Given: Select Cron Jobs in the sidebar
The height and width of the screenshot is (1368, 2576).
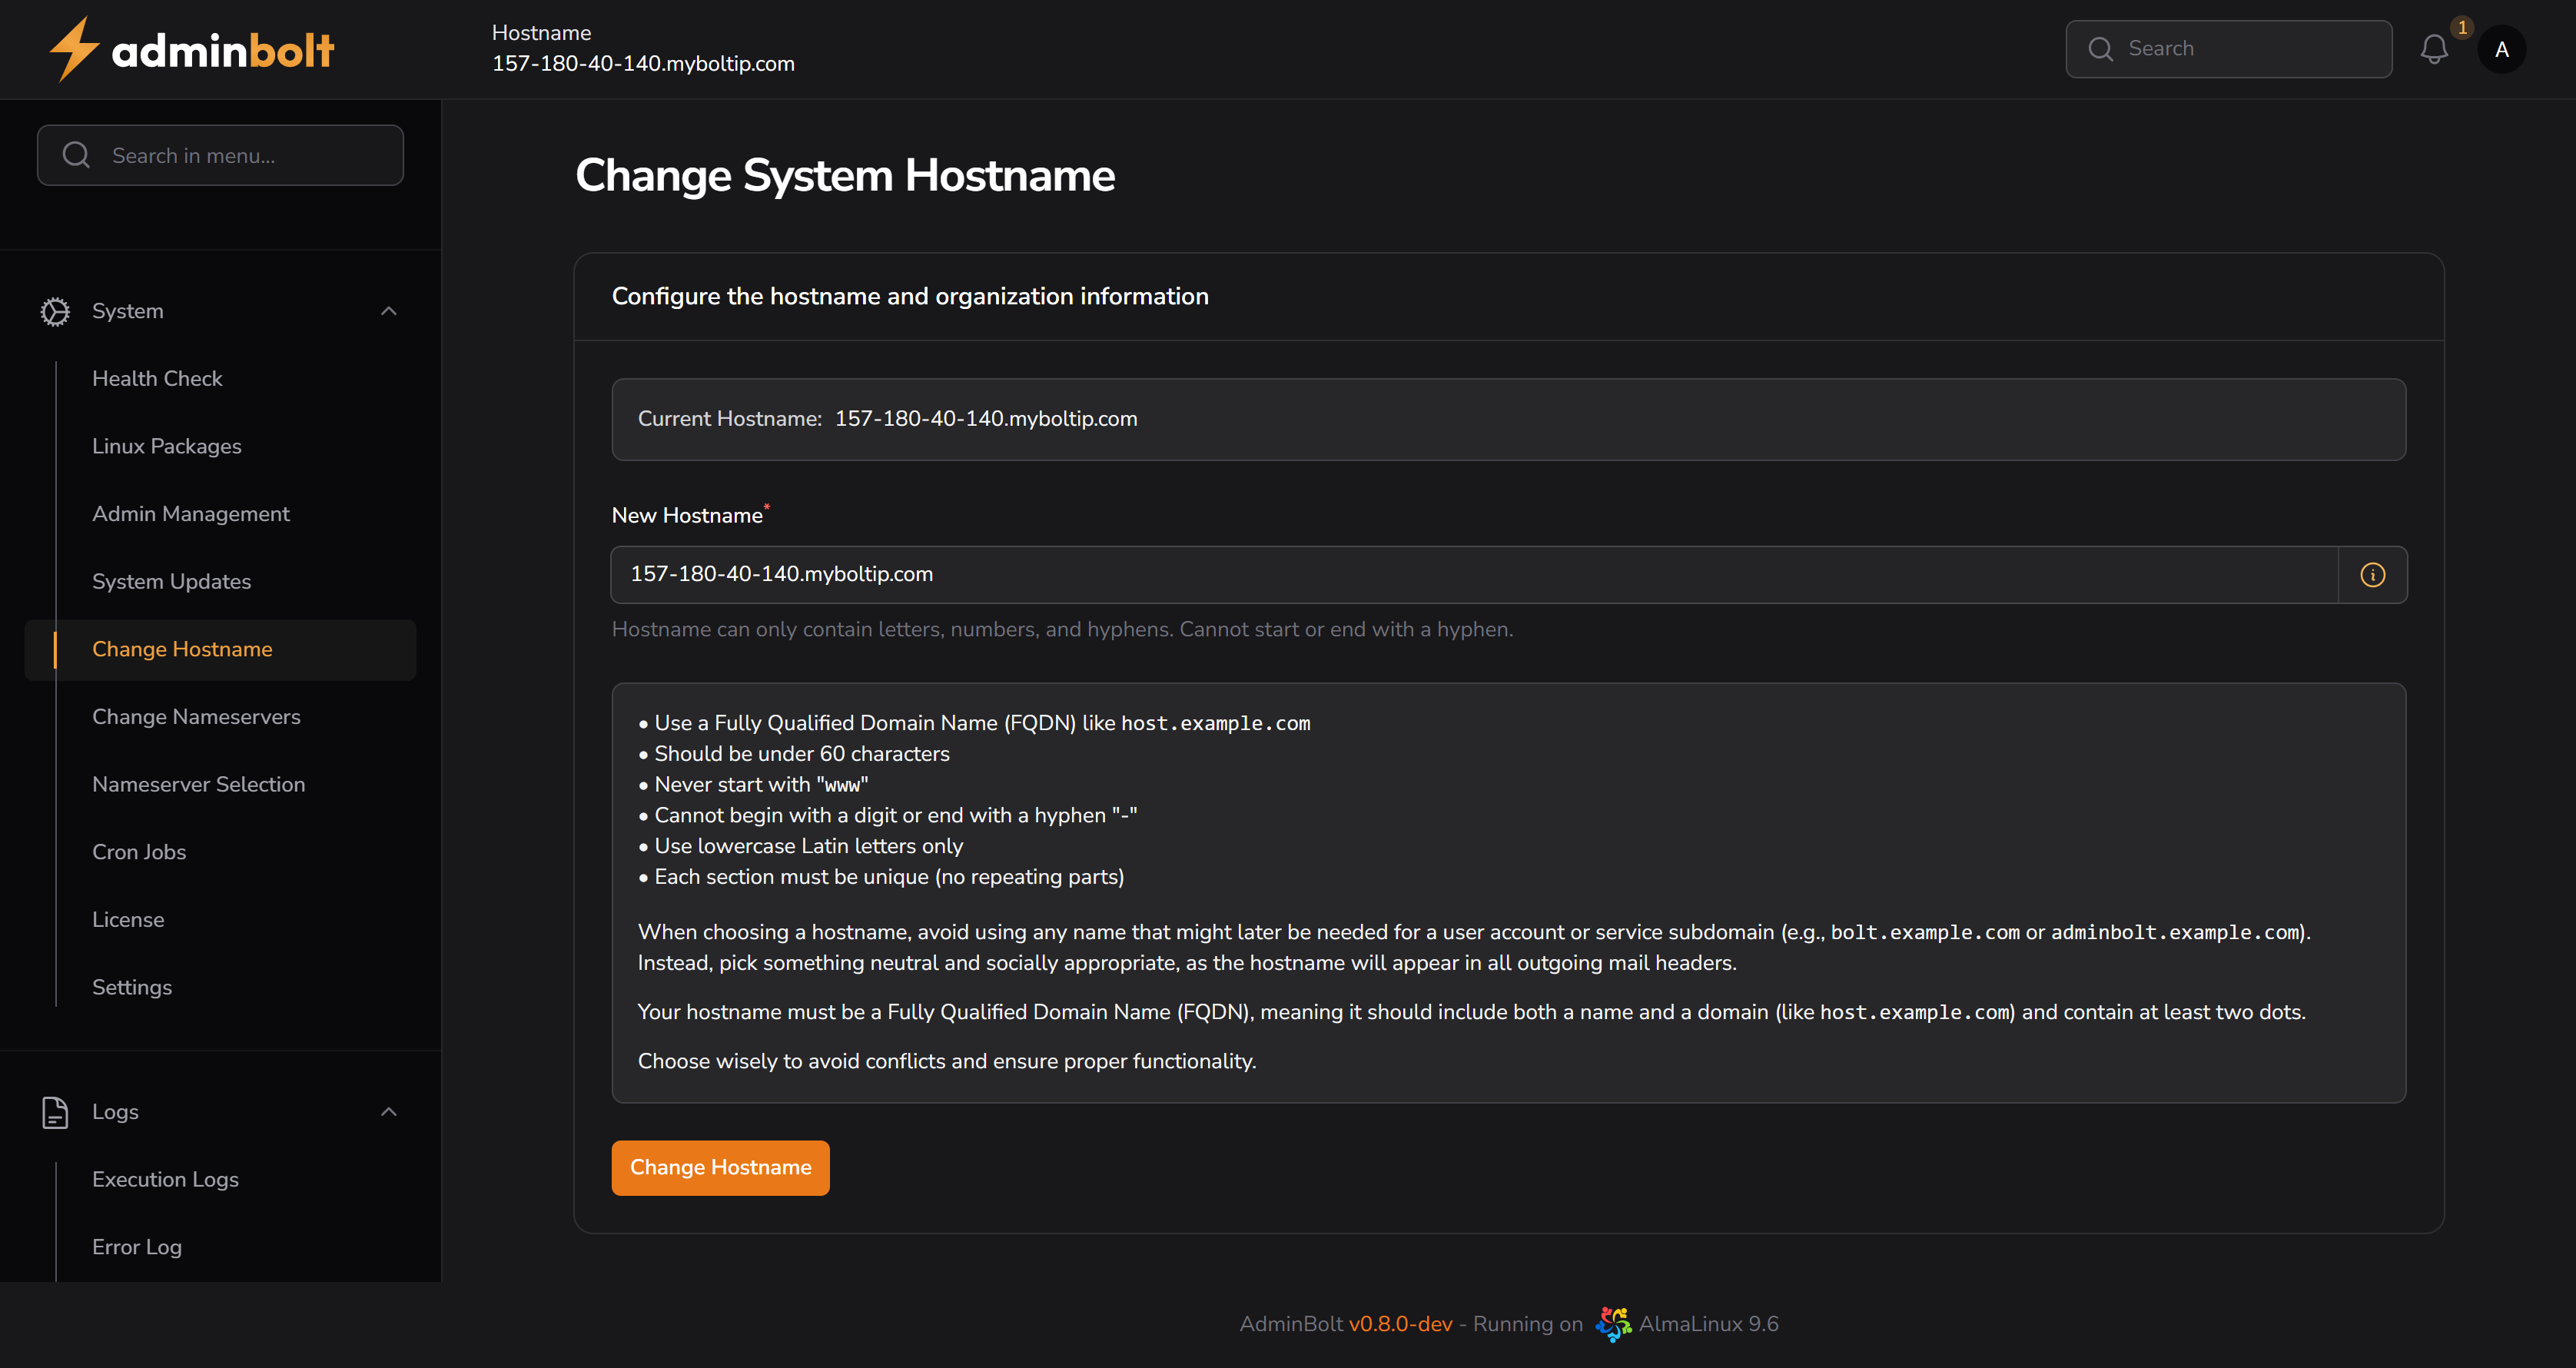Looking at the screenshot, I should coord(139,851).
